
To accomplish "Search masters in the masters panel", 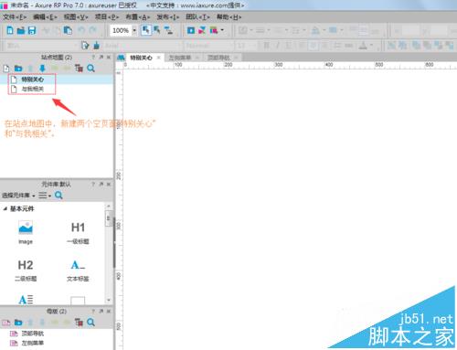I will [90, 323].
